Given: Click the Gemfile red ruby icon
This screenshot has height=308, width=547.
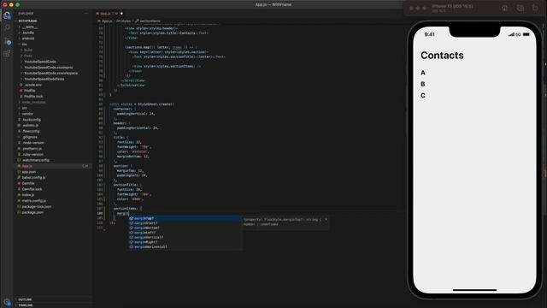Looking at the screenshot, I should pyautogui.click(x=19, y=183).
